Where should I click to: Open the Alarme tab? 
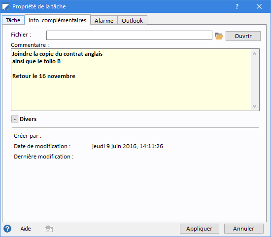(104, 21)
